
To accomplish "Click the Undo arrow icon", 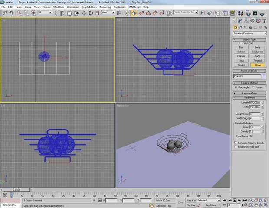I will [x=5, y=13].
